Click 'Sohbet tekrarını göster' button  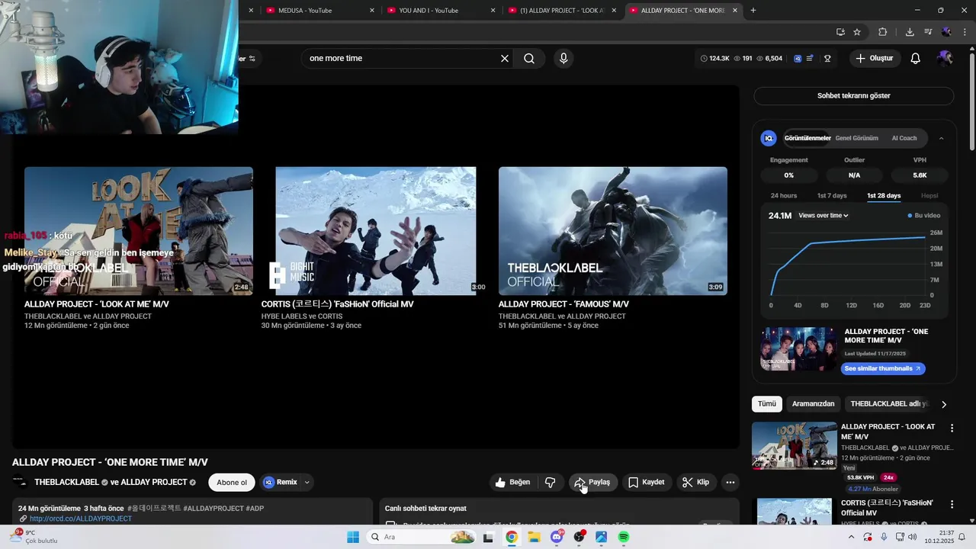(854, 96)
